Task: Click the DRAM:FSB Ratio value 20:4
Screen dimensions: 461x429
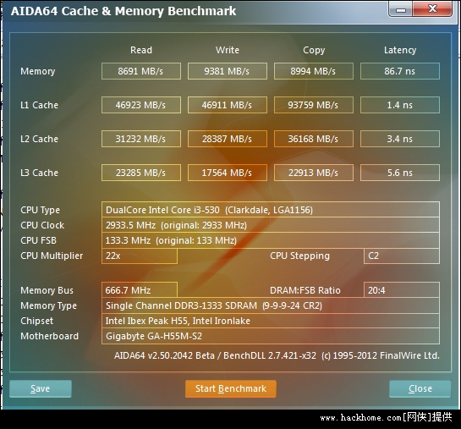Action: point(402,290)
